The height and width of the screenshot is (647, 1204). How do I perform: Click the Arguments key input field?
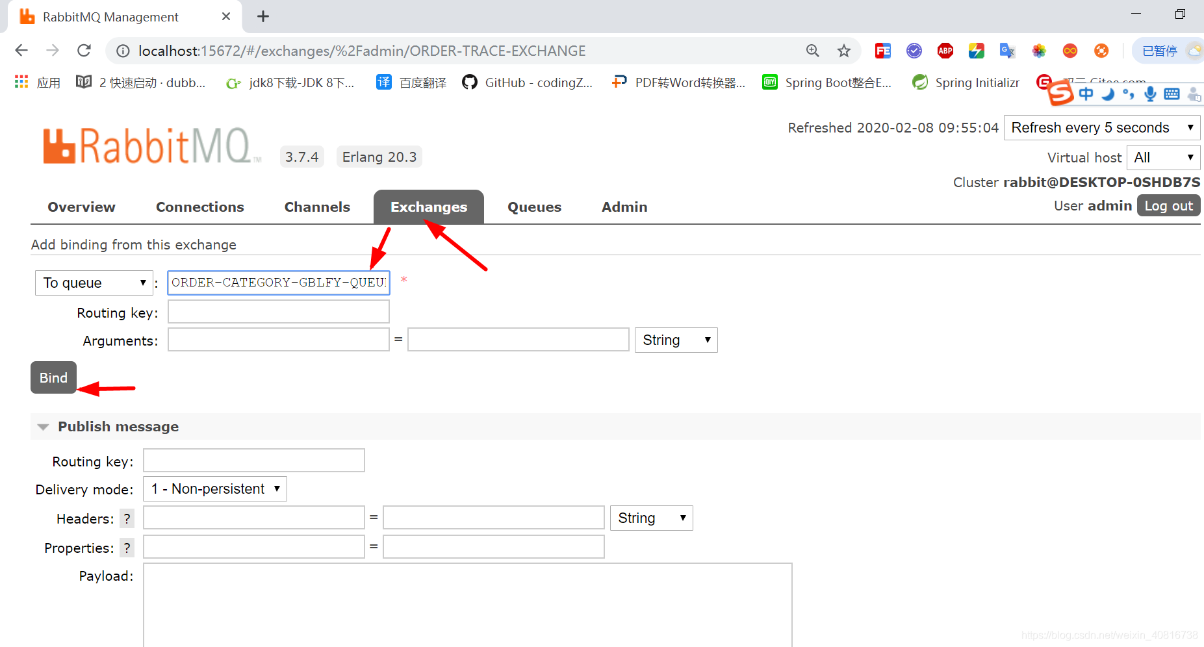coord(279,339)
